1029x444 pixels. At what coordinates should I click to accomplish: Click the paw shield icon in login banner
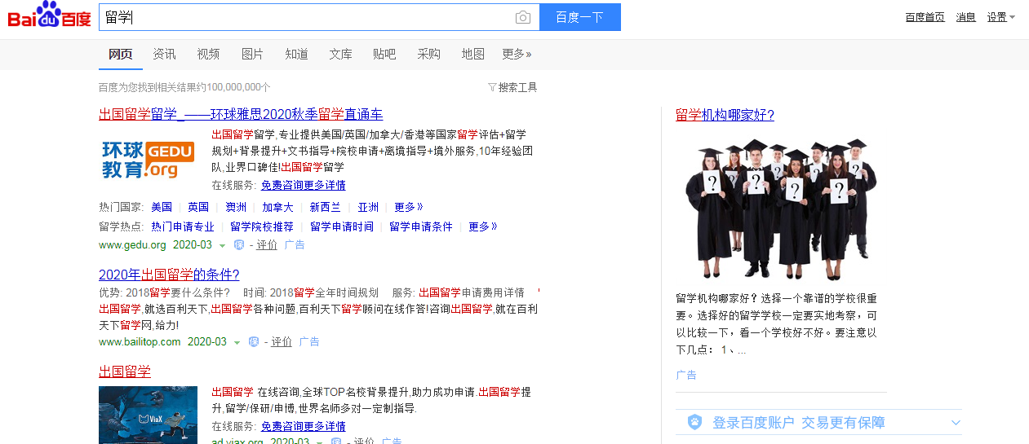tap(694, 422)
